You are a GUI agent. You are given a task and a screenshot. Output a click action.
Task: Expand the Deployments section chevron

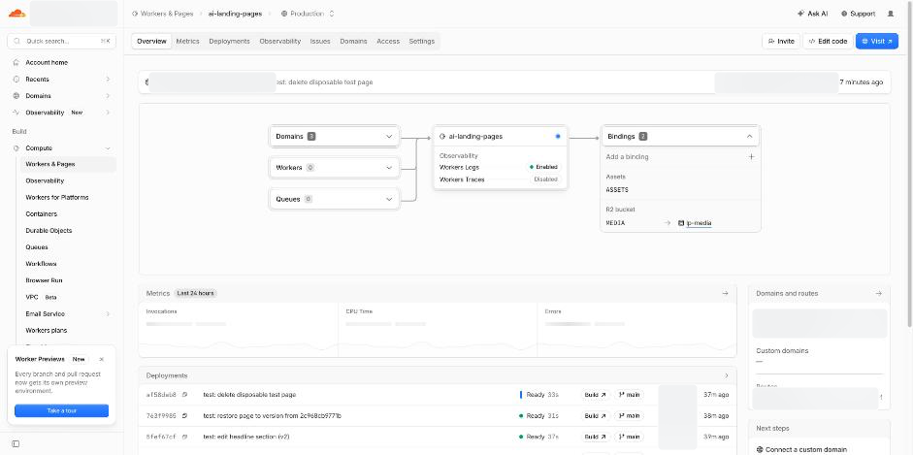click(726, 375)
